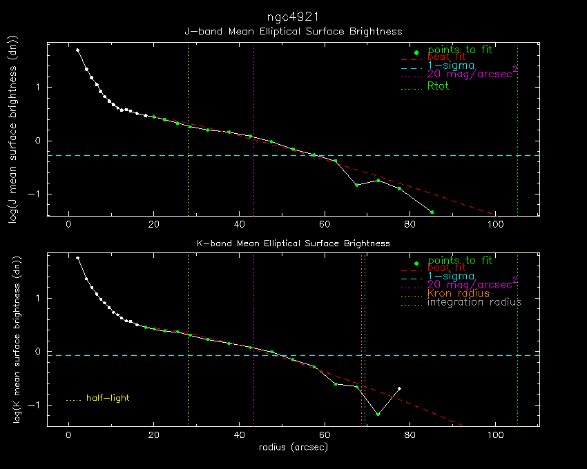
Task: Click the K-band Mean Elliptical Surface Brightness title
Action: [293, 243]
